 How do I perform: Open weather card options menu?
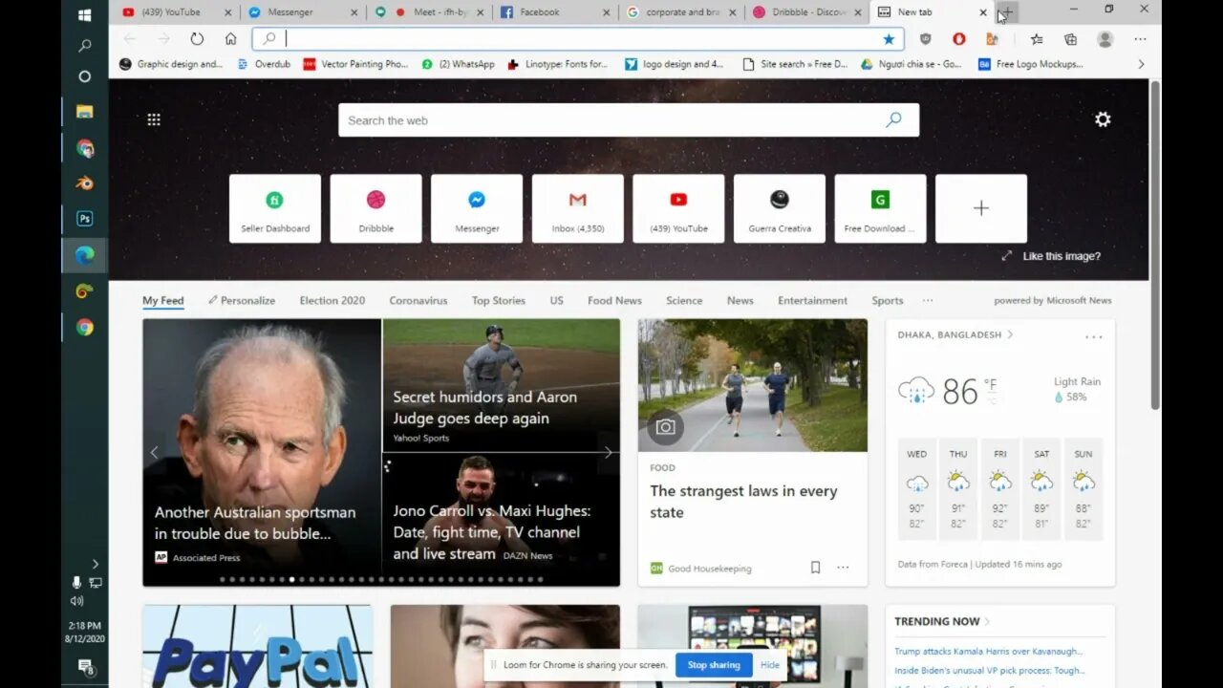pos(1094,336)
